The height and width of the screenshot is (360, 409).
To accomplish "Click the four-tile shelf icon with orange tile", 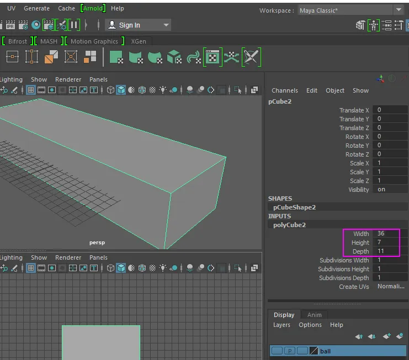I will (x=90, y=57).
